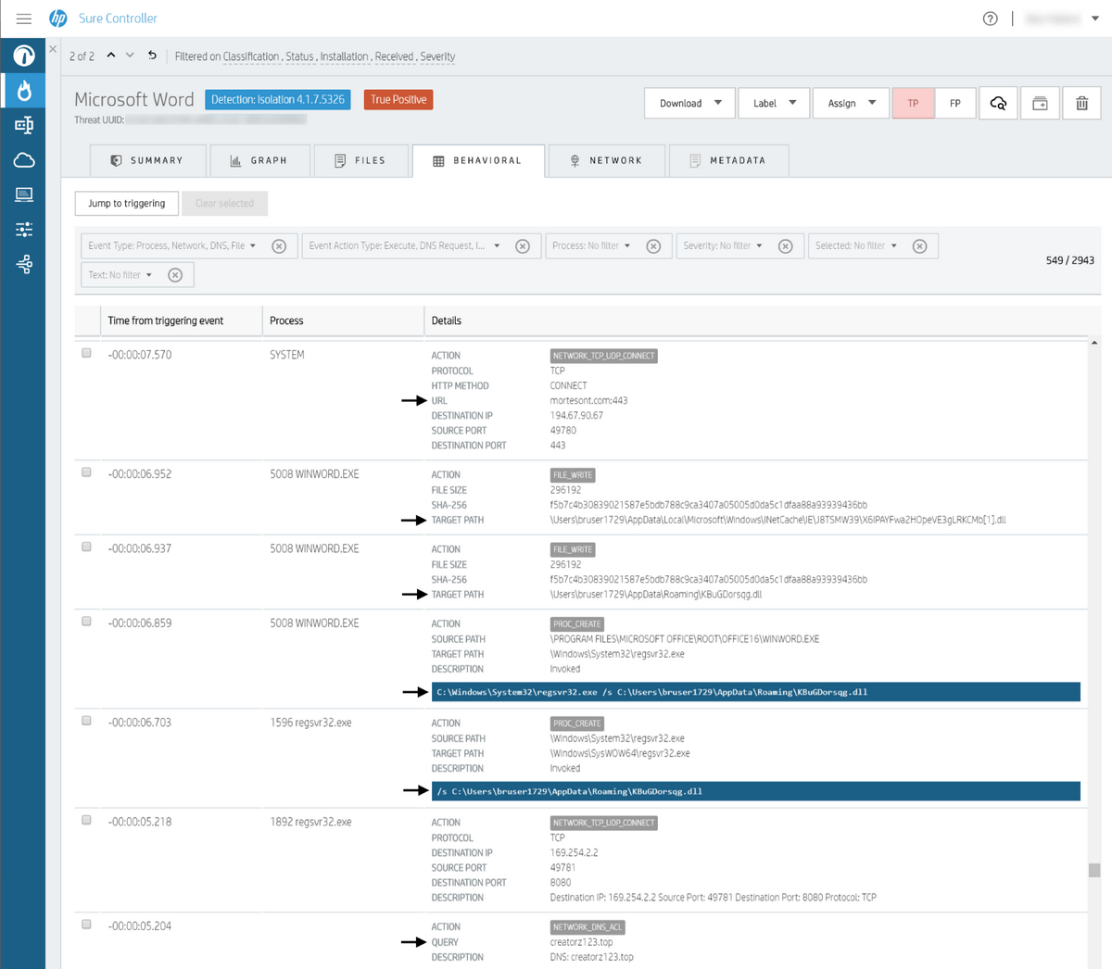
Task: Click the trash delete icon button
Action: click(1081, 103)
